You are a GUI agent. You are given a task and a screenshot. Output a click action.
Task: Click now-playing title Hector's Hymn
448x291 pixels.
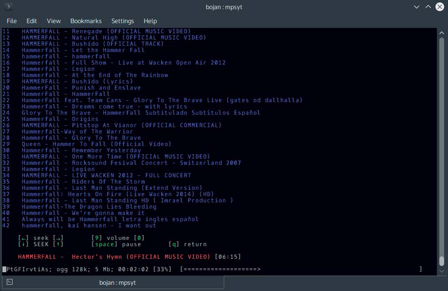point(114,257)
